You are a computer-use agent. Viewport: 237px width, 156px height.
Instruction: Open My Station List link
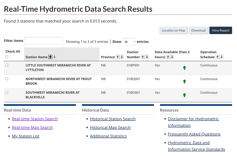[26, 136]
